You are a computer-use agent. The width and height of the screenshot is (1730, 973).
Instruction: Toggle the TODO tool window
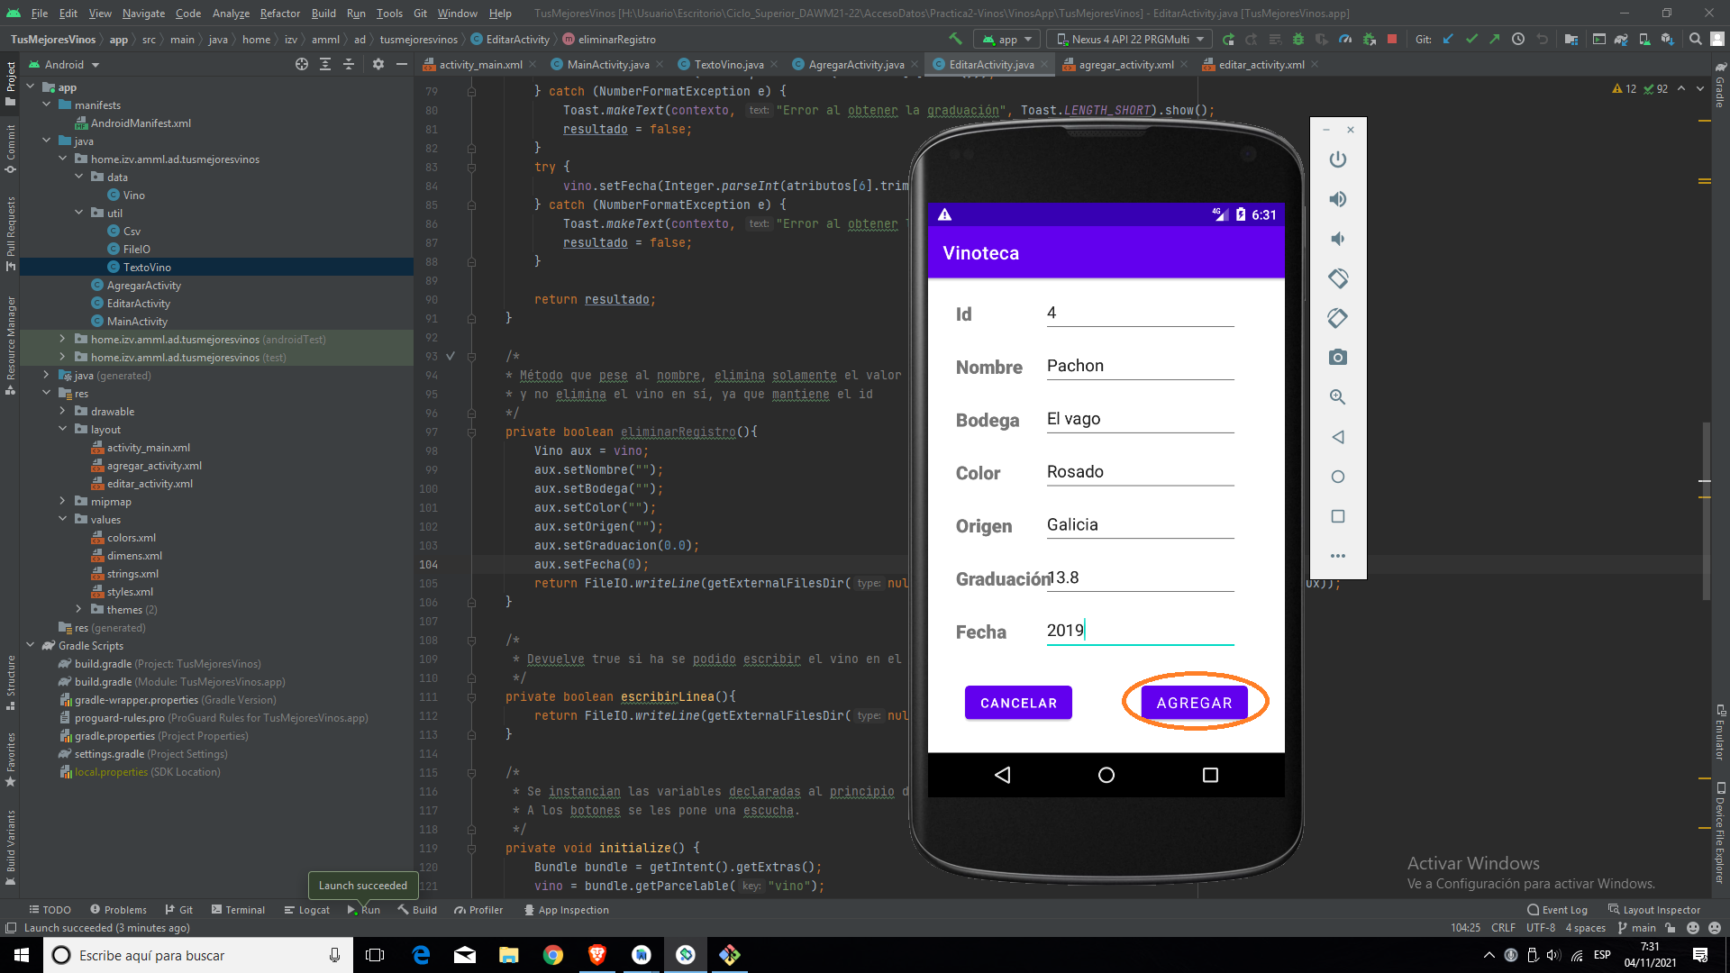(x=50, y=910)
